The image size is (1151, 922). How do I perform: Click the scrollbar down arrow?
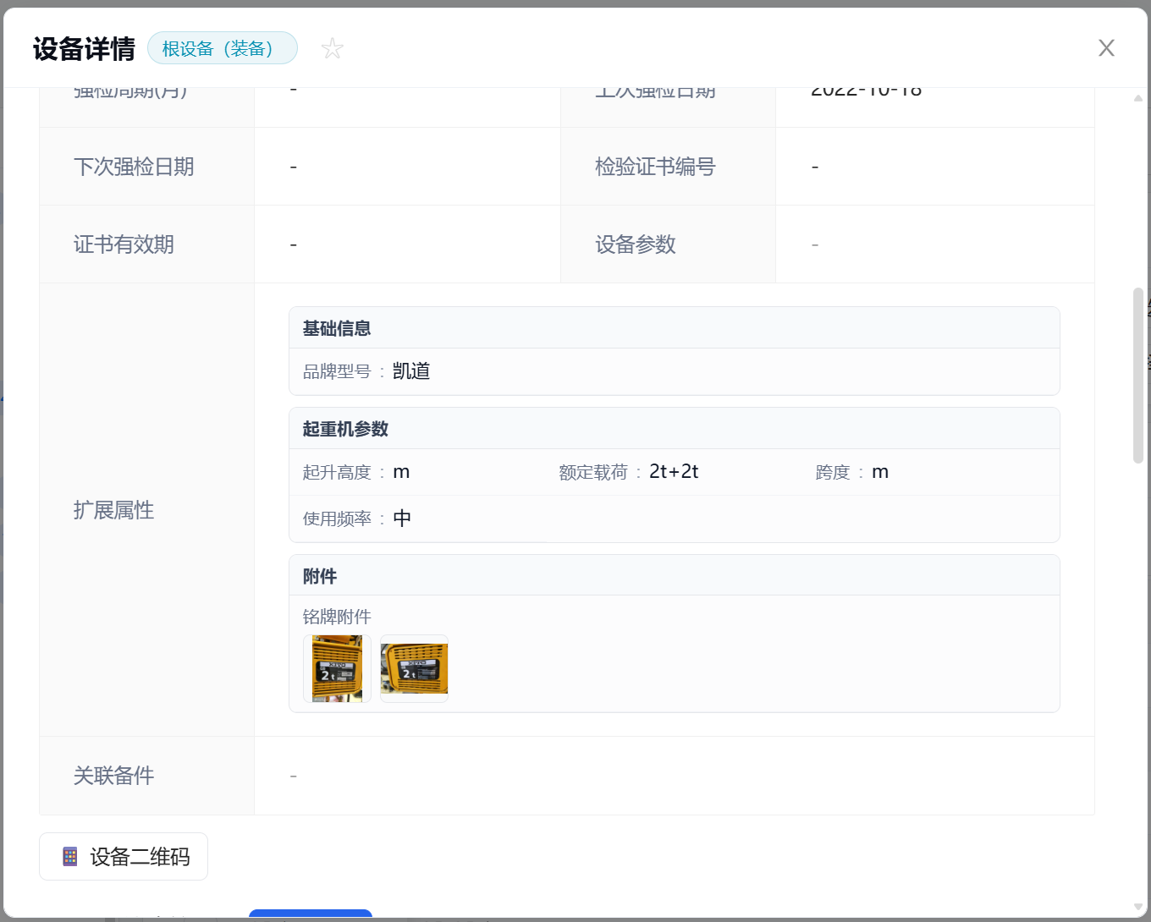pyautogui.click(x=1138, y=907)
